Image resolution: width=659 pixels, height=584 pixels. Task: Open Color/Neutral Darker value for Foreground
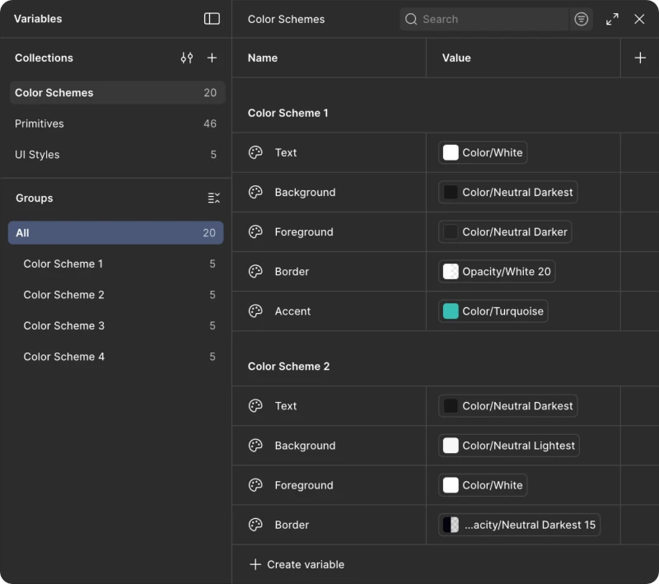(505, 232)
